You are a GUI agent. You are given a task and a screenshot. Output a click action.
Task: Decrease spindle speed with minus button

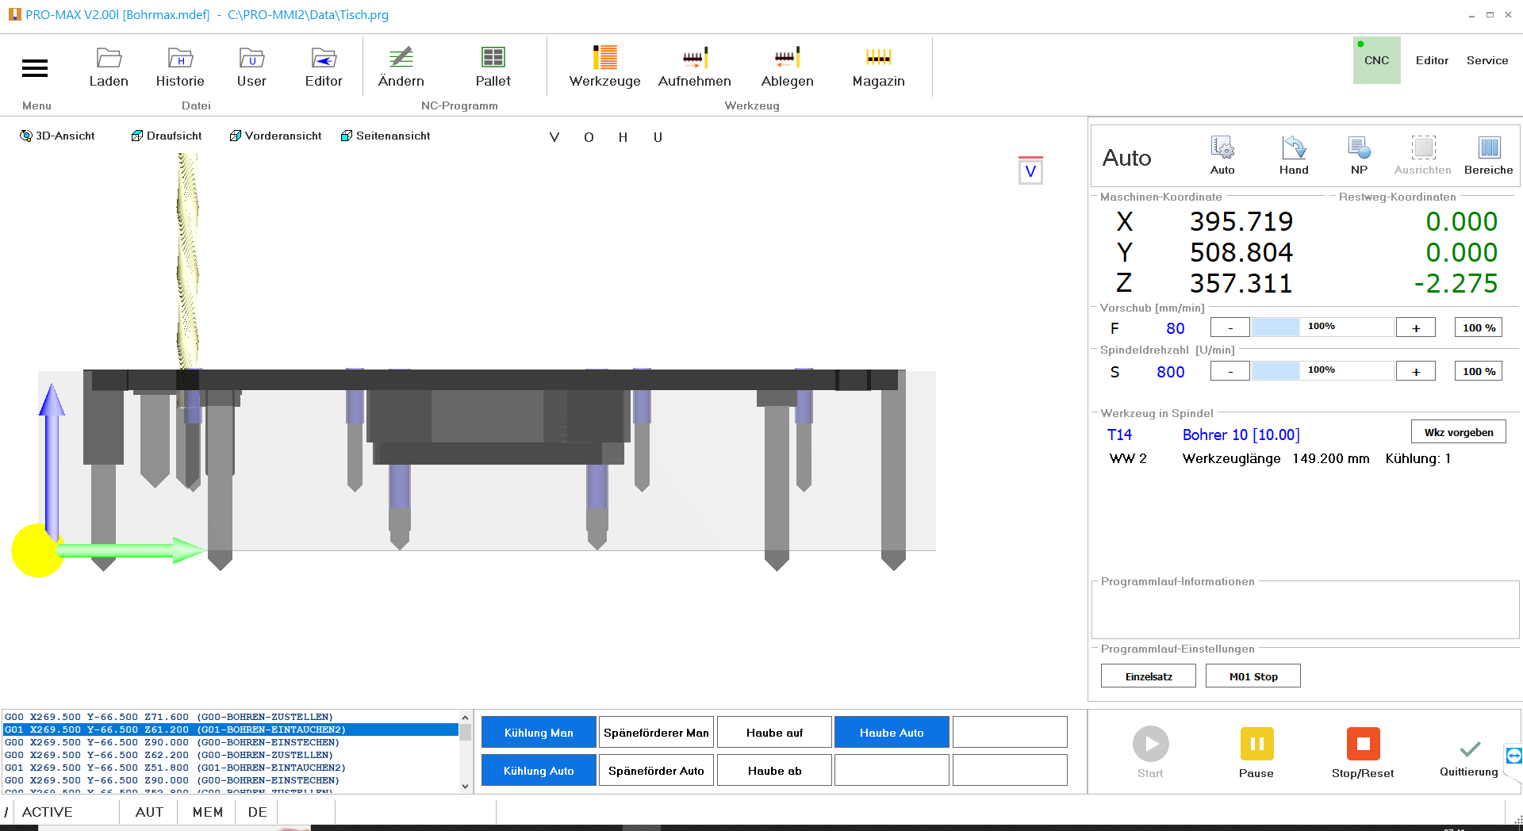(x=1230, y=371)
